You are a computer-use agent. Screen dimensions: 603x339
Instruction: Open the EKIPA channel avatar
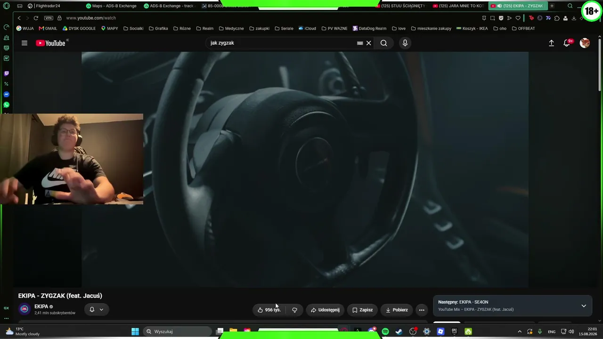24,309
